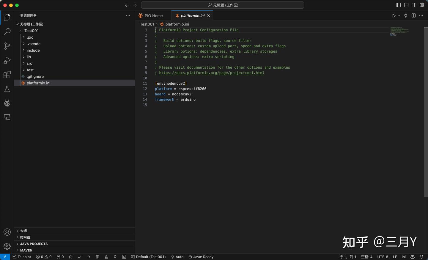Select the platformio.ini editor tab
The width and height of the screenshot is (428, 260).
coord(192,15)
